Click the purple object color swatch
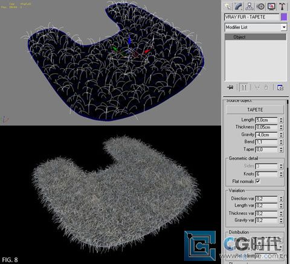This screenshot has height=264, width=290. 284,17
